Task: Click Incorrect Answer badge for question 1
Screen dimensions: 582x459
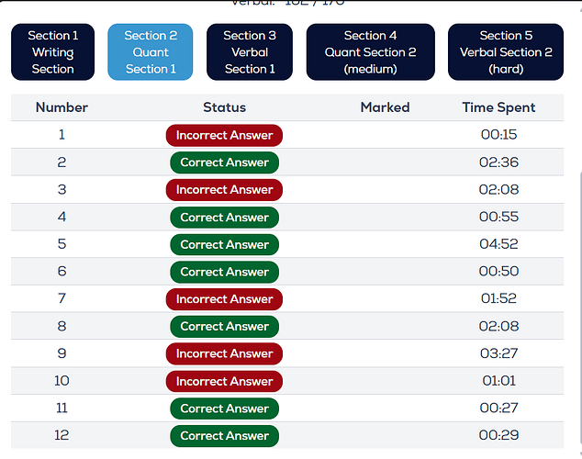Action: [x=224, y=135]
